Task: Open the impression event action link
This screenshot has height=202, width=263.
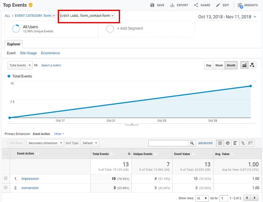Action: pyautogui.click(x=30, y=179)
